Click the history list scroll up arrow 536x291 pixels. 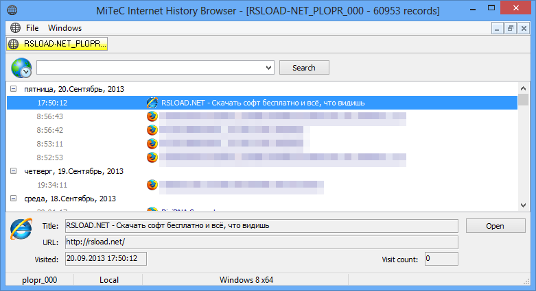(x=523, y=88)
